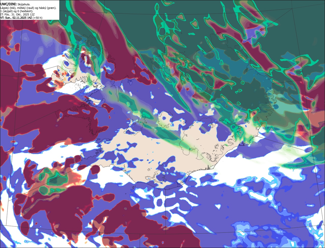Click the '1 (skýjað) og 0 (heiðskírt).' line
This screenshot has height=248, width=325.
[17, 11]
